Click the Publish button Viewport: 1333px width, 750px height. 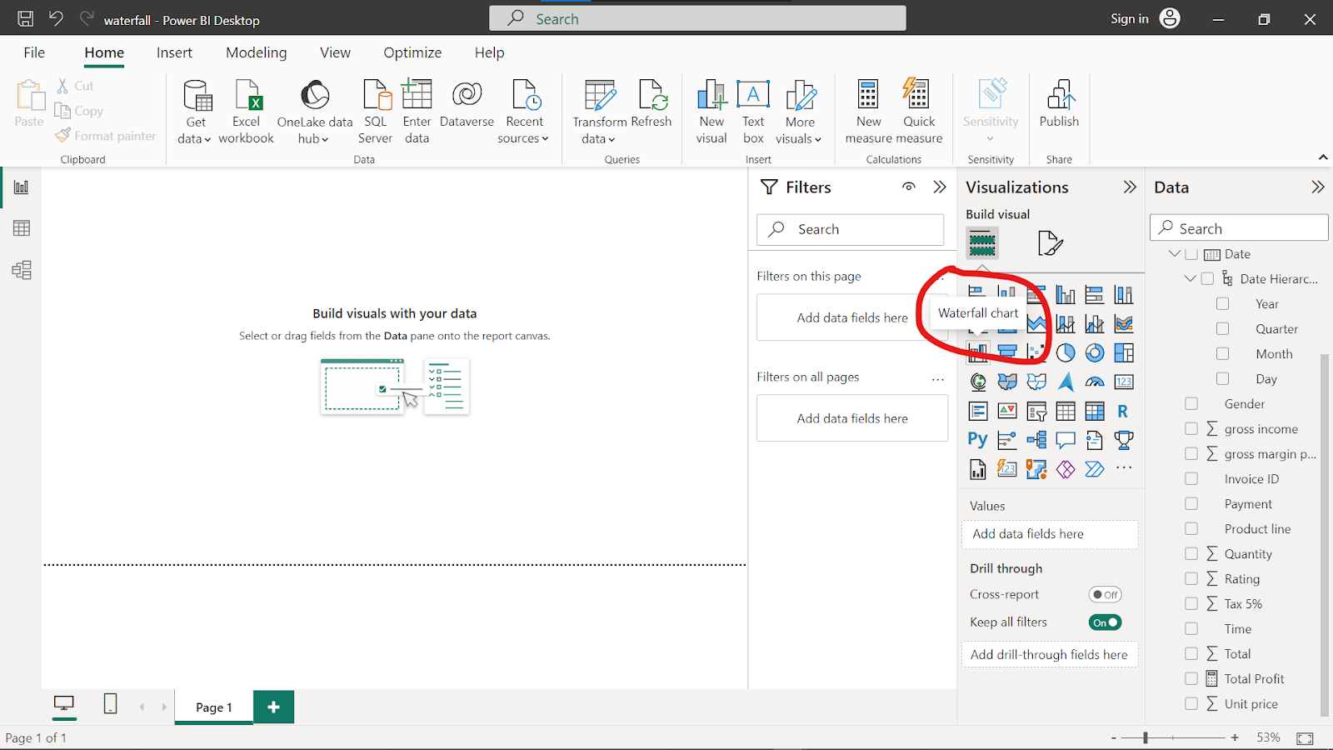[1059, 104]
